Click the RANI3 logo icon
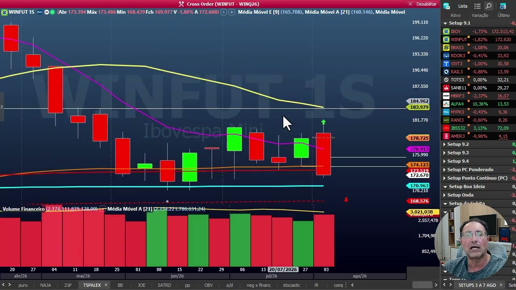 point(446,120)
